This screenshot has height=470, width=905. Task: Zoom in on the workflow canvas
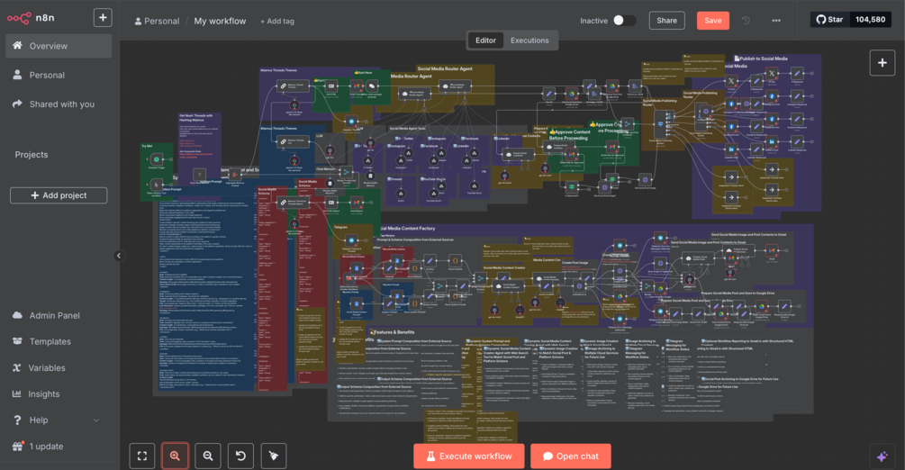point(175,456)
